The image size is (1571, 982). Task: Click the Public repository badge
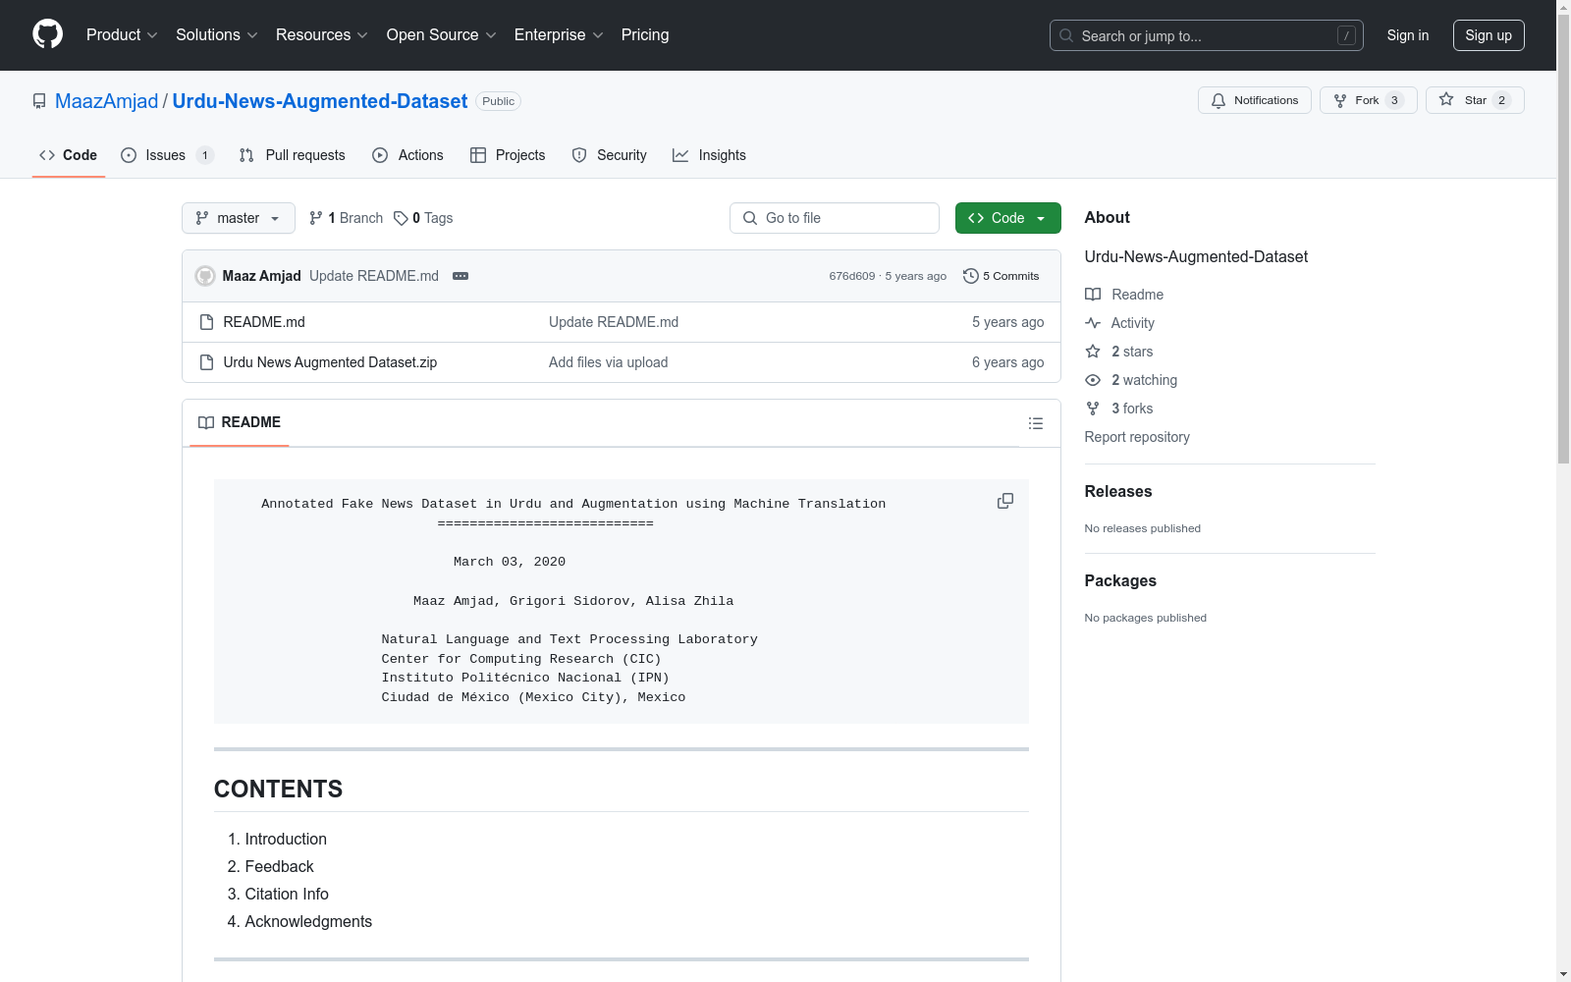coord(498,101)
